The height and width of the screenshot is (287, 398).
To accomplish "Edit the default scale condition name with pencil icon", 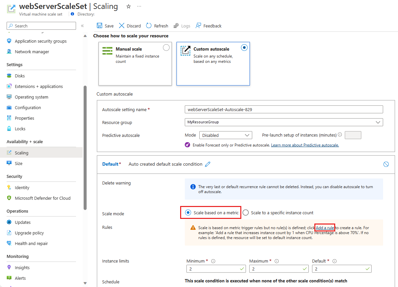I will 208,164.
